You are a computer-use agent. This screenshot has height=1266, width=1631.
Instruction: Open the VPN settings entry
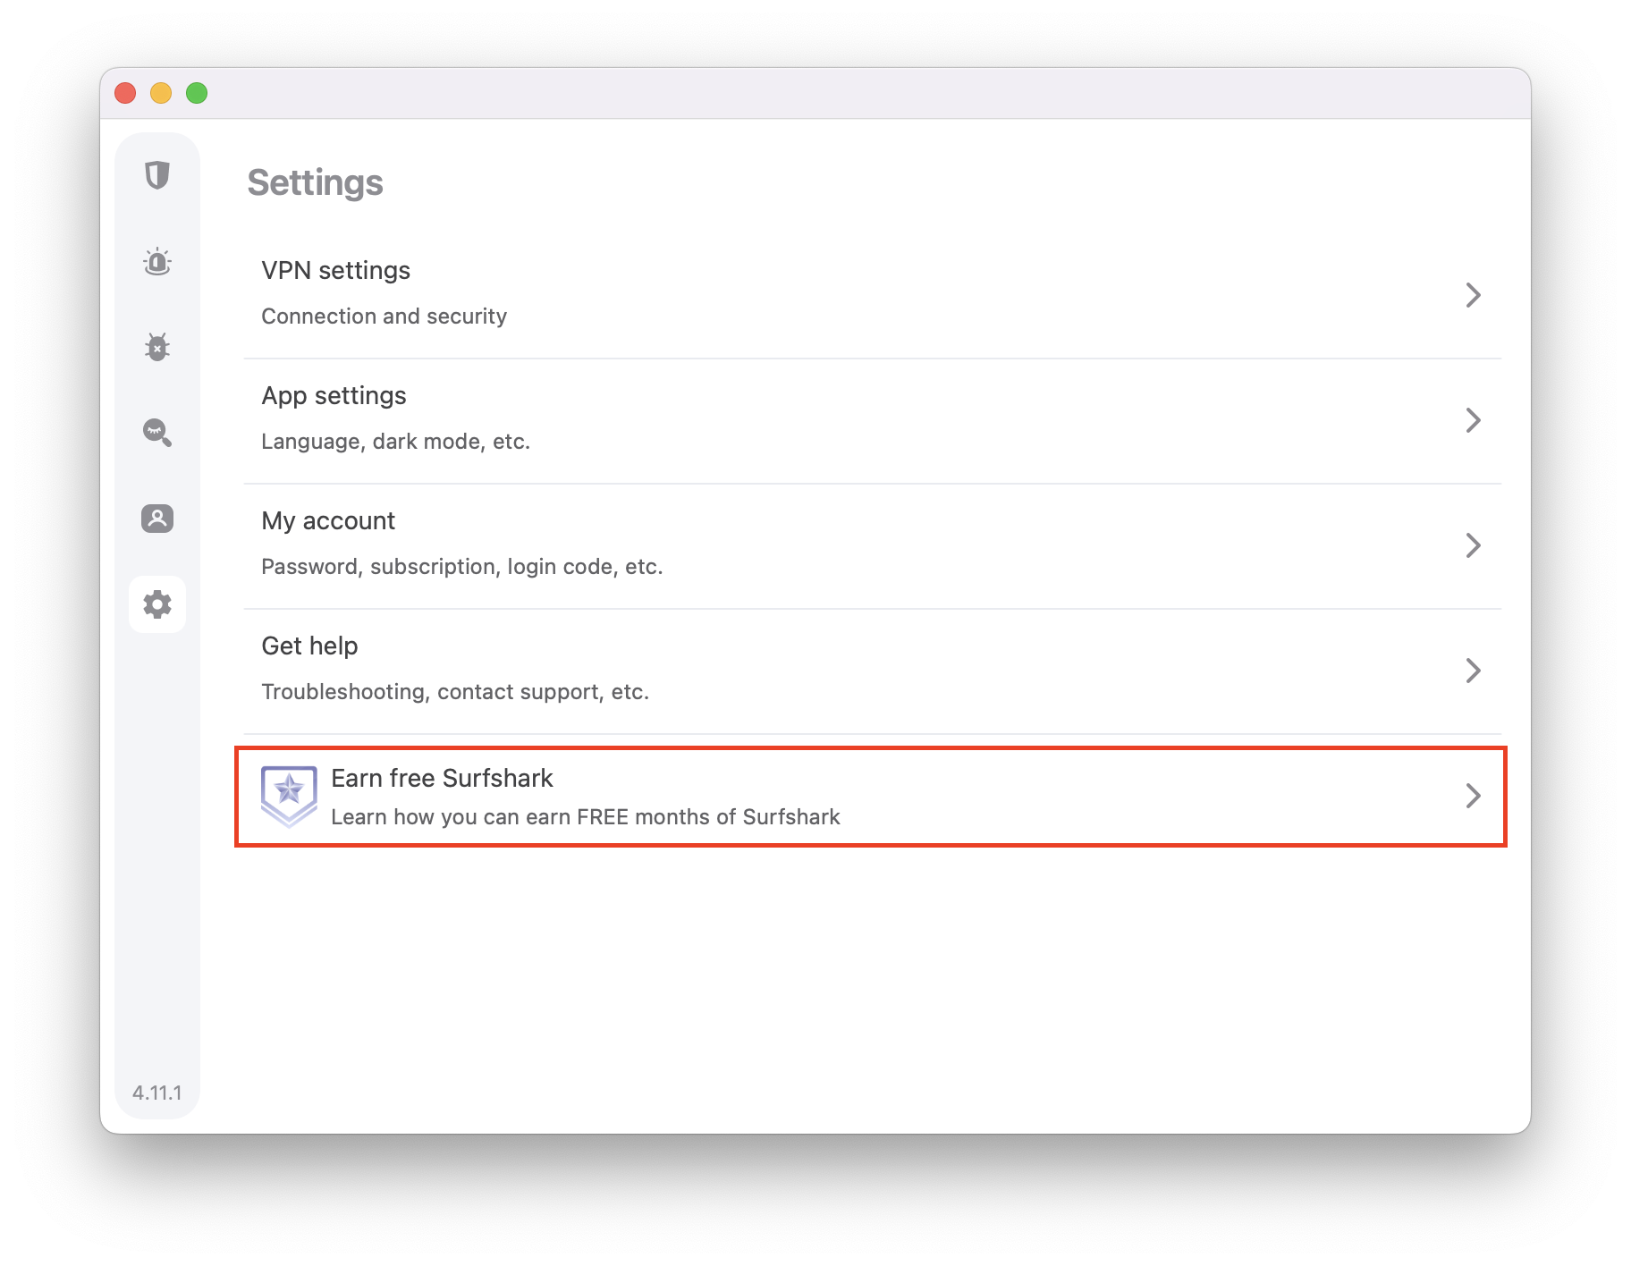(x=872, y=296)
